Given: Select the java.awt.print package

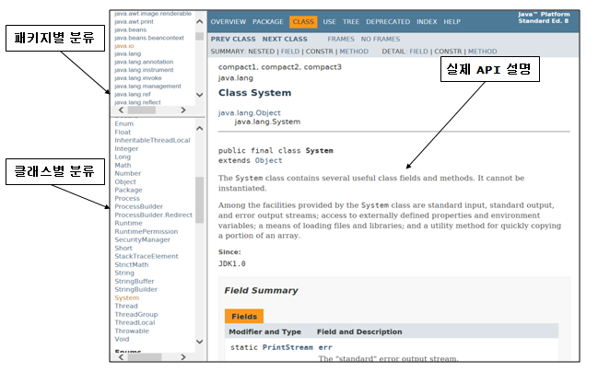Looking at the screenshot, I should click(x=134, y=22).
